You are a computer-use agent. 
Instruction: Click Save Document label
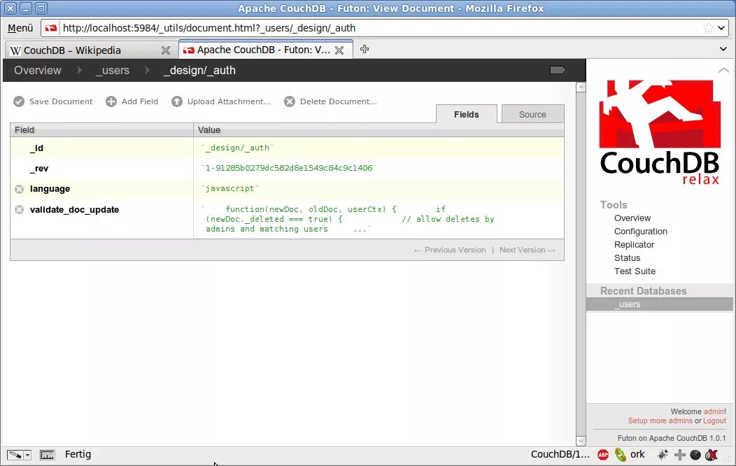tap(61, 101)
